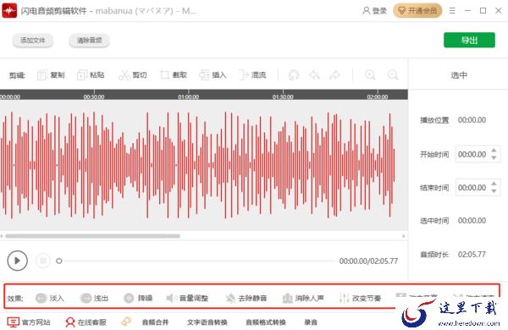
Task: Redo with the right-curved arrow icon
Action: pos(334,75)
